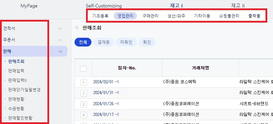Go to the 재고 II top menu
This screenshot has width=273, height=124.
point(238,6)
